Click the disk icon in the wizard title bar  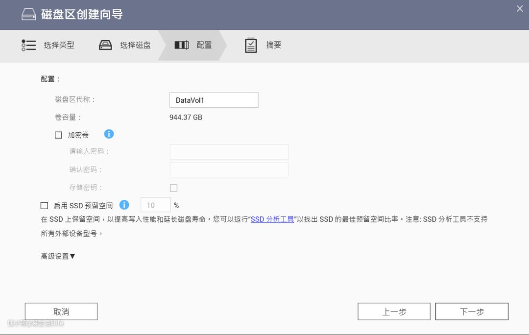tap(28, 15)
